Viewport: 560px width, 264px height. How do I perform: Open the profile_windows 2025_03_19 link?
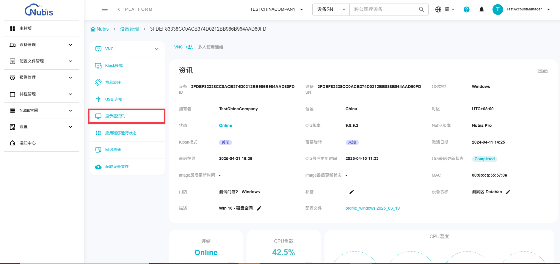(x=373, y=208)
